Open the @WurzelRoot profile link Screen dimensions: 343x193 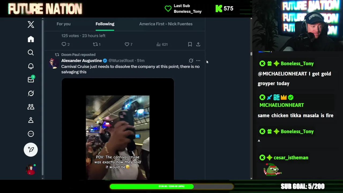click(x=121, y=61)
